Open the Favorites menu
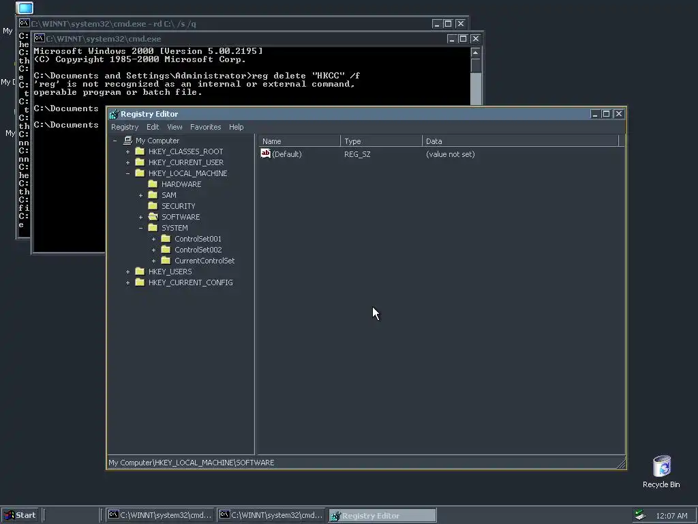 click(205, 127)
